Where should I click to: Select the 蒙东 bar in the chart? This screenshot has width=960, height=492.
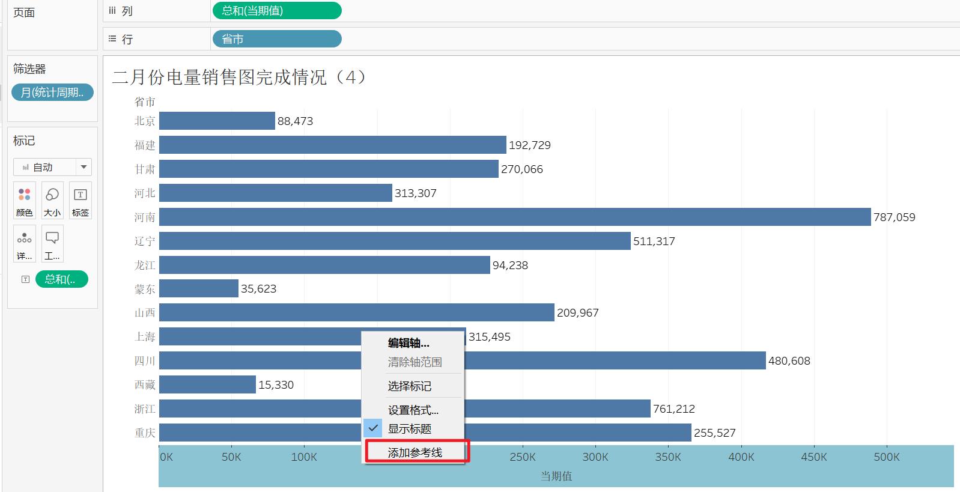[199, 288]
